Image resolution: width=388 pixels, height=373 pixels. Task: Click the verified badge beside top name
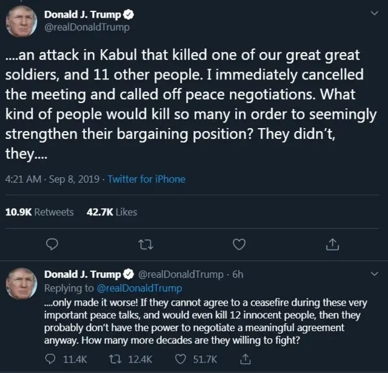[128, 15]
